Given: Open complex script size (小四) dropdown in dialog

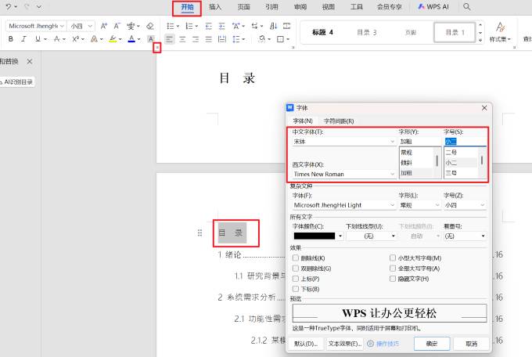Looking at the screenshot, I should 482,205.
